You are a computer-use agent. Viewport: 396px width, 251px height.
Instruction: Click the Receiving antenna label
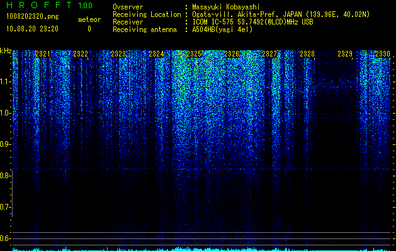(x=145, y=29)
